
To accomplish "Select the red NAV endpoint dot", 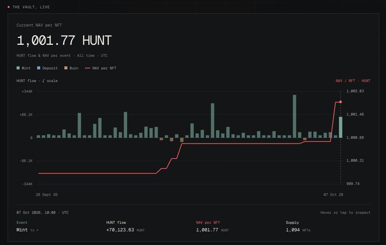I will pyautogui.click(x=341, y=102).
